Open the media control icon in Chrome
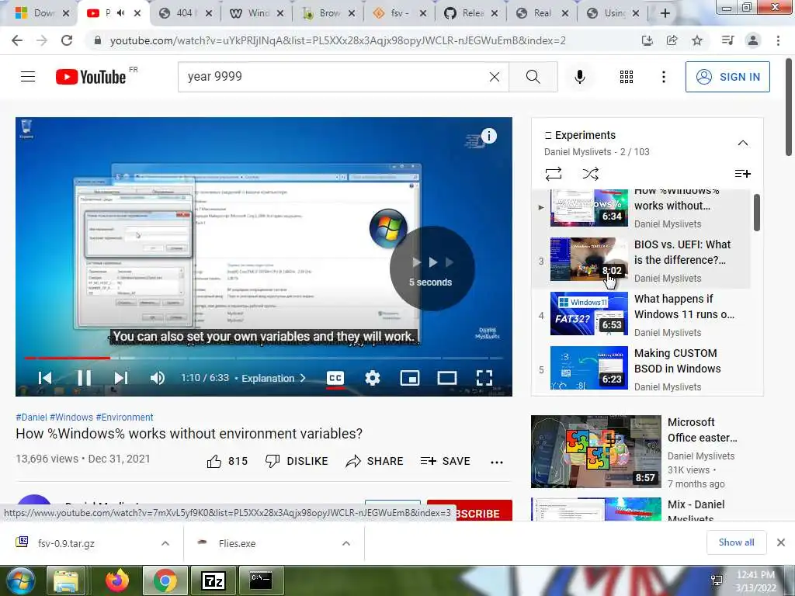 pyautogui.click(x=727, y=40)
